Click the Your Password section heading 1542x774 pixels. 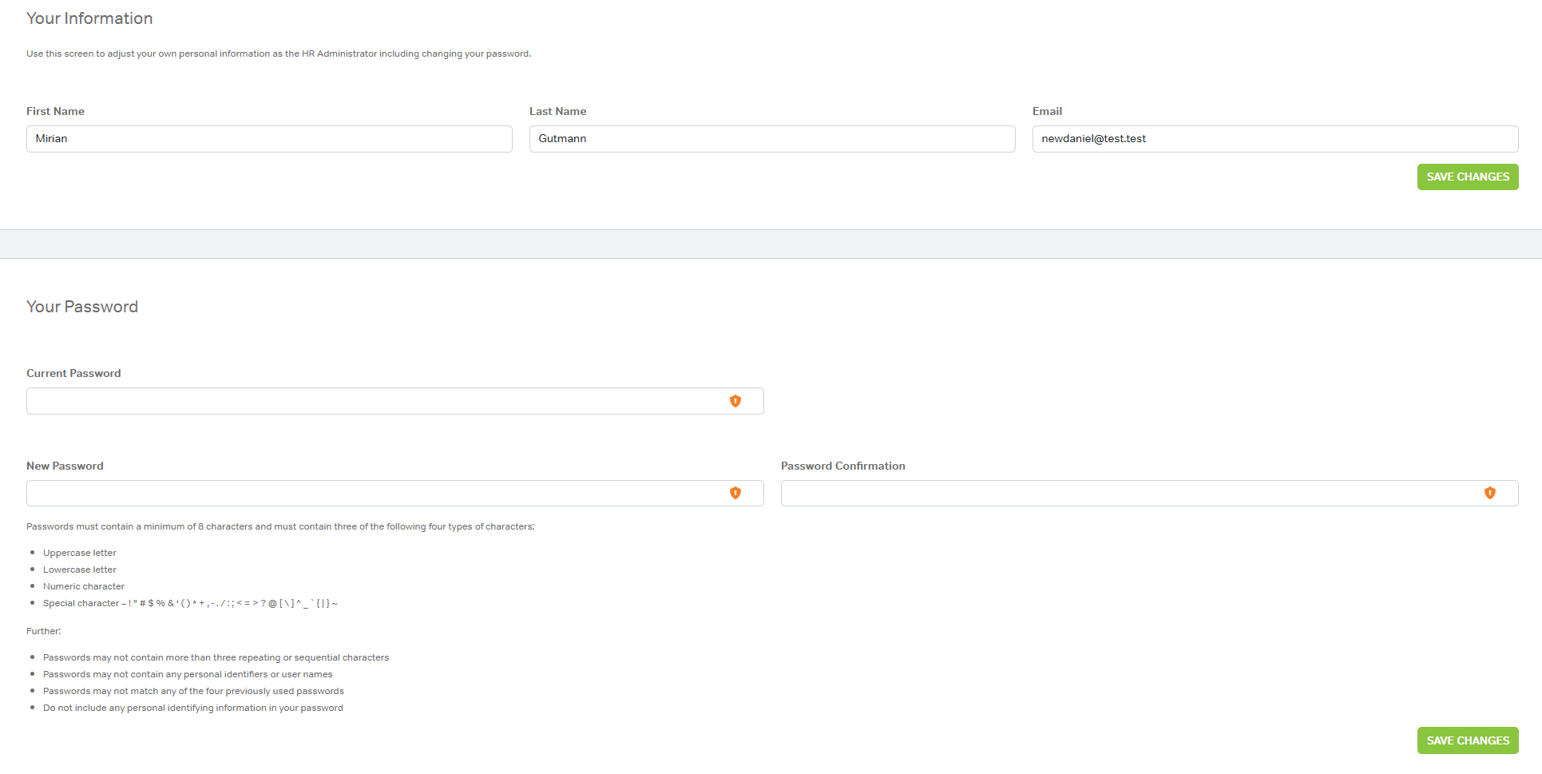(82, 307)
